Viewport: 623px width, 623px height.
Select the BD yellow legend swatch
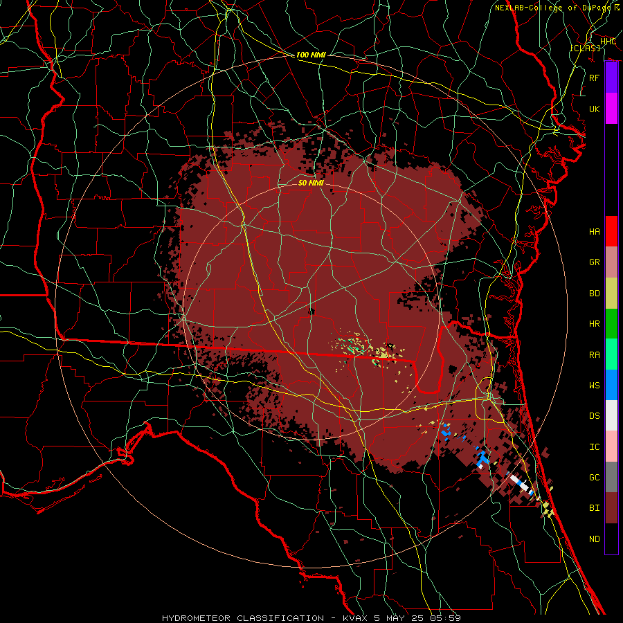[611, 294]
